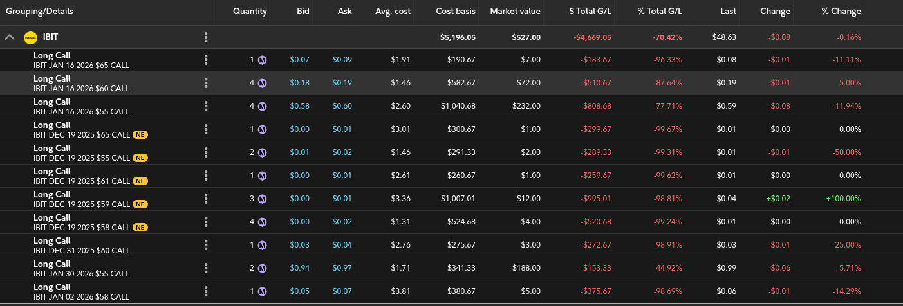
Task: Click $0.58 bid for JAN 16 $55 CALL
Action: tap(299, 106)
